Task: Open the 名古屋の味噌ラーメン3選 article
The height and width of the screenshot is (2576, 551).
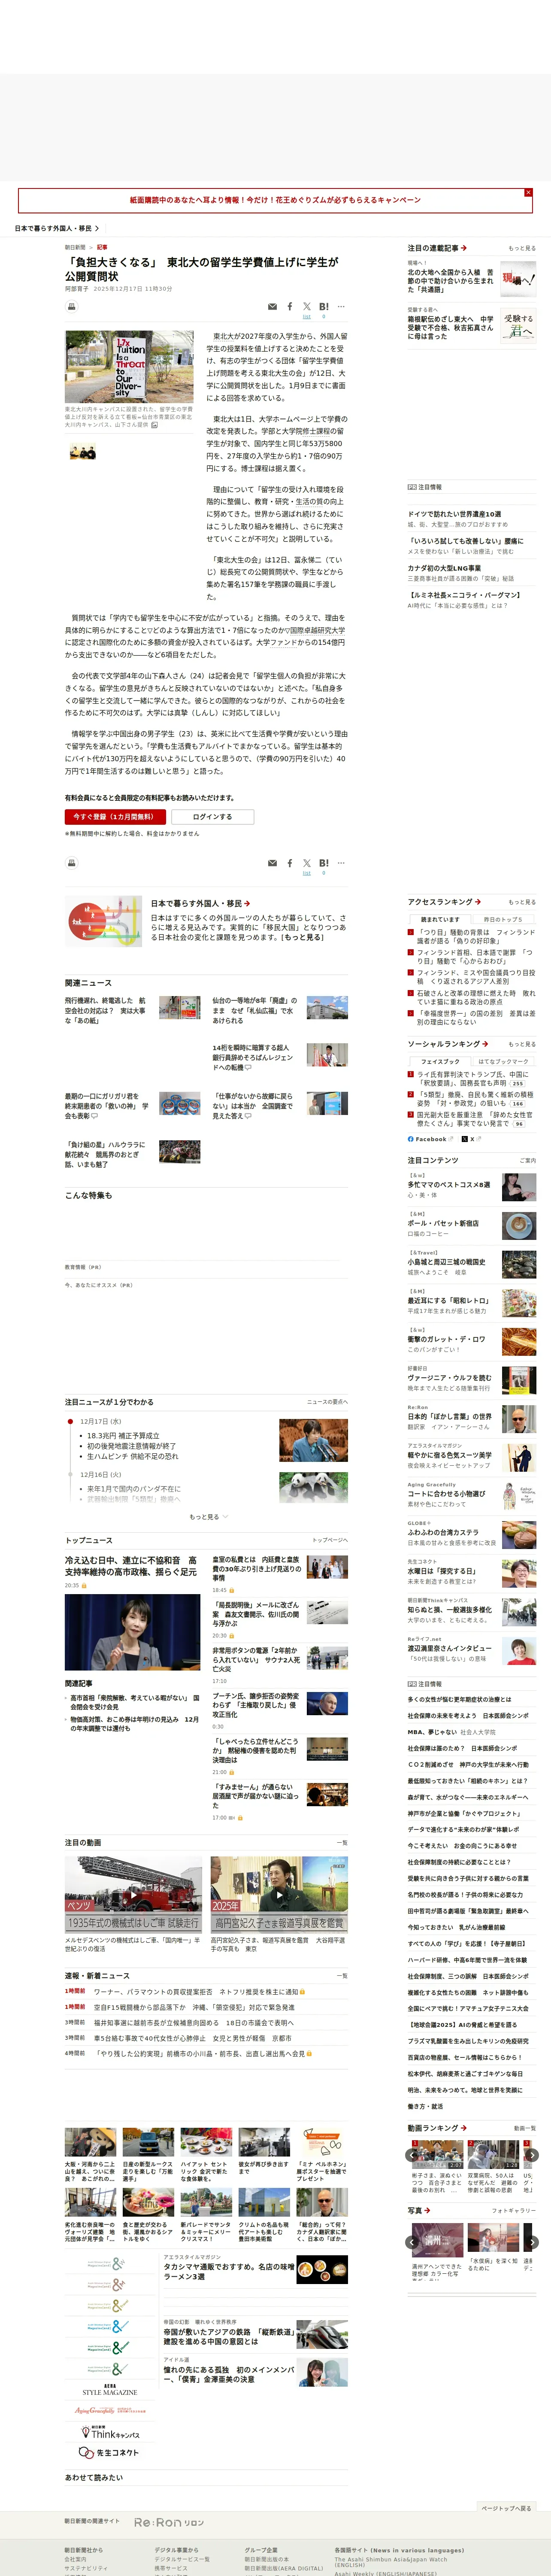Action: (229, 2271)
